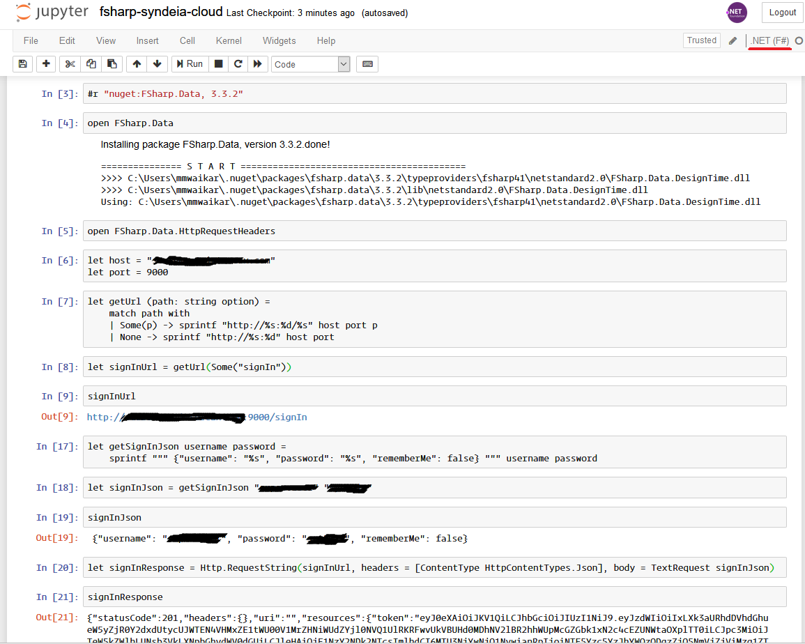Open the File menu
This screenshot has width=805, height=644.
point(31,40)
